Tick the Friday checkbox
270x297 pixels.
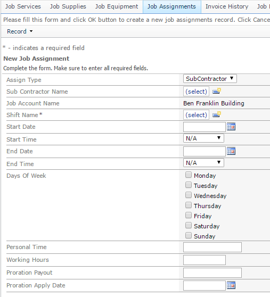coord(189,215)
